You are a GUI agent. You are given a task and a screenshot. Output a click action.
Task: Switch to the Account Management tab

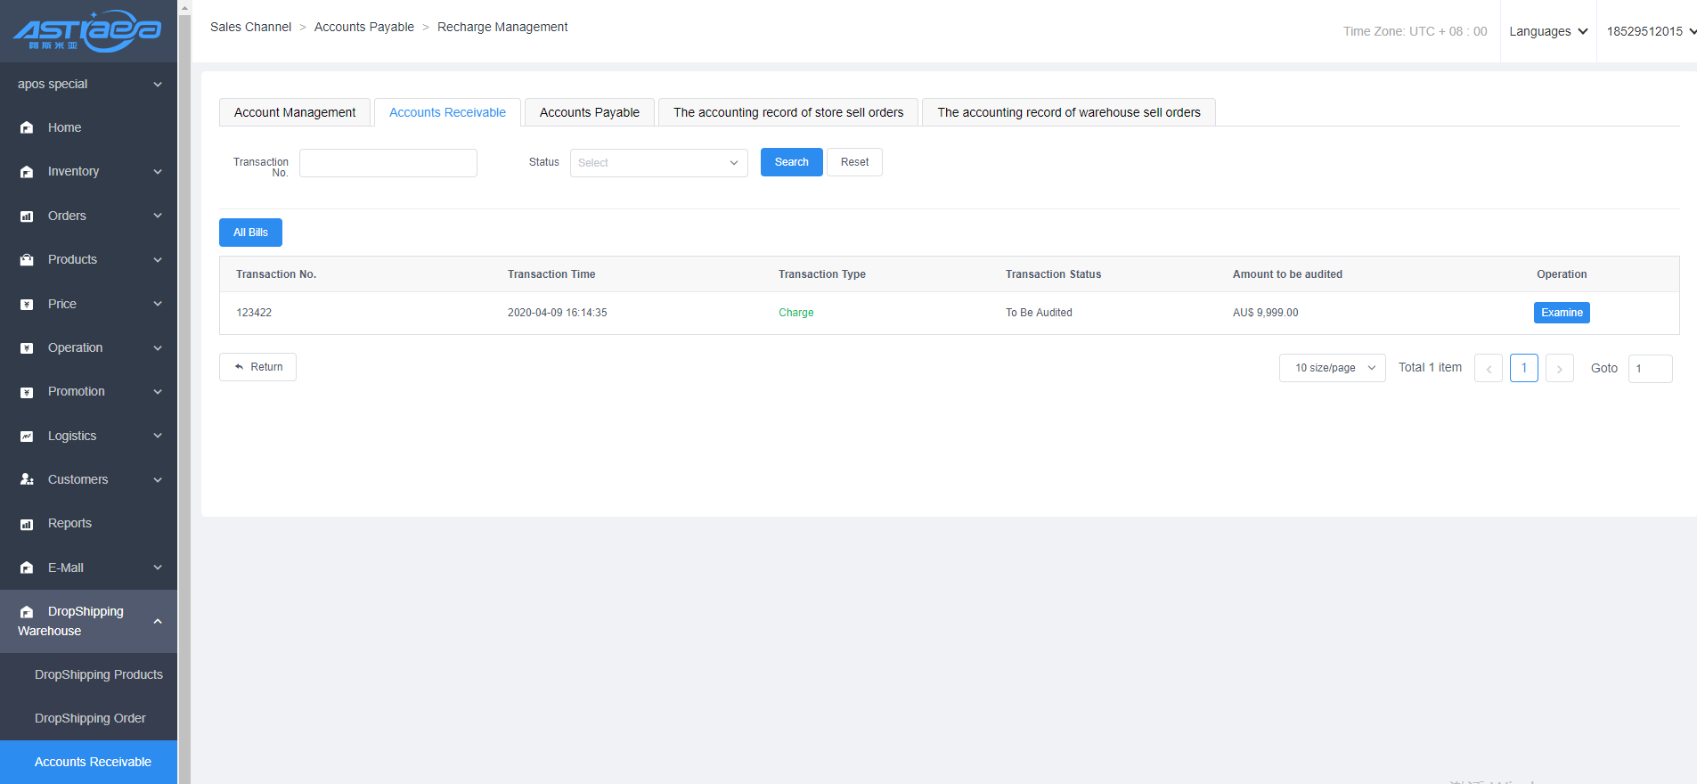click(x=295, y=112)
